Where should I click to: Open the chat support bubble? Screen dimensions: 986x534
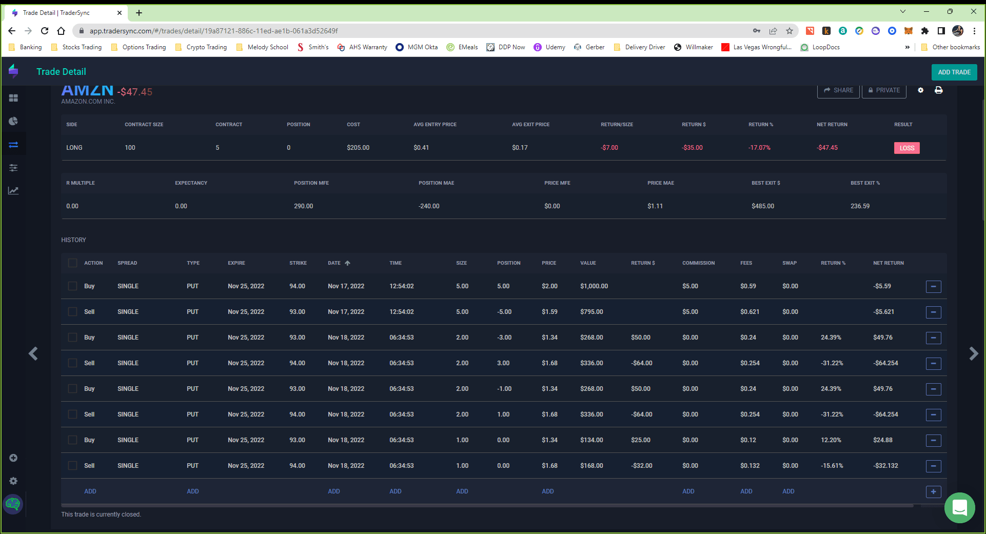coord(959,508)
